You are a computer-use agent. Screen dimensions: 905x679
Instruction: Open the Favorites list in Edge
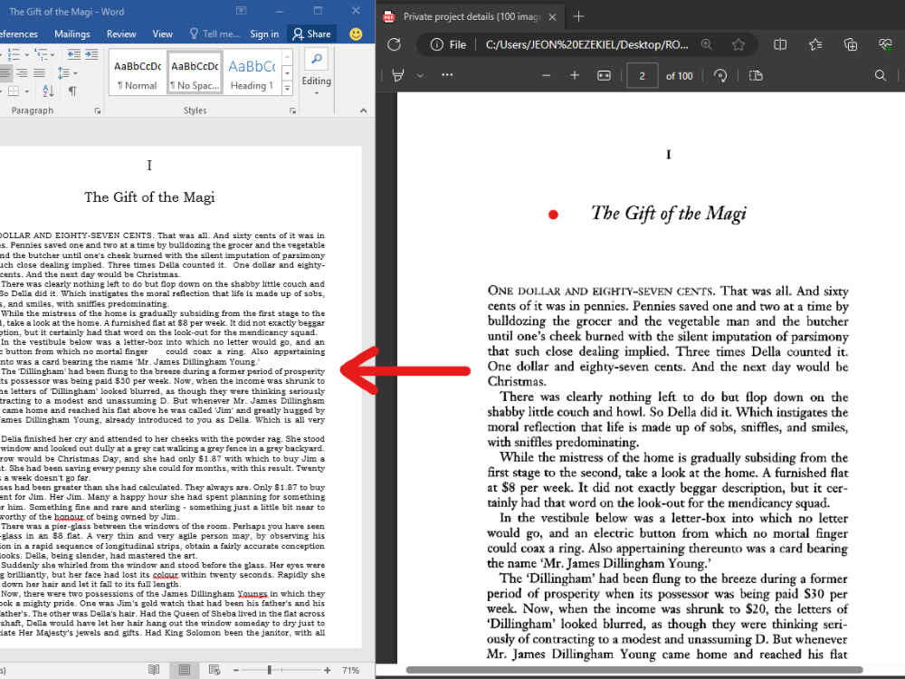click(x=815, y=44)
